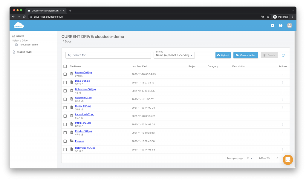The image size is (306, 181).
Task: Select the checkbox for the Puppies folder
Action: (x=65, y=141)
